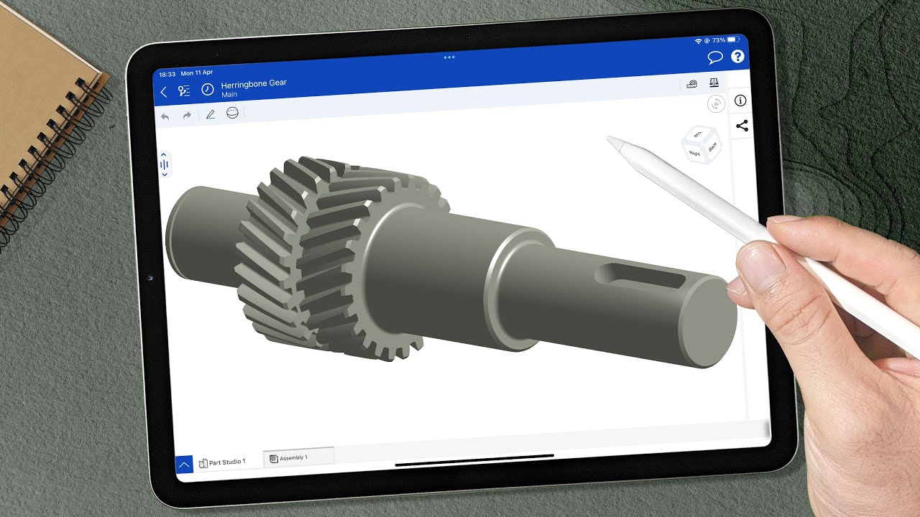920x517 pixels.
Task: Switch to the Assembly 1 tab
Action: [x=298, y=457]
